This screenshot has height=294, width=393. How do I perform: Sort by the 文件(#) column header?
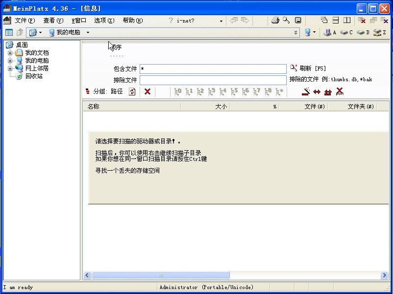(x=303, y=107)
